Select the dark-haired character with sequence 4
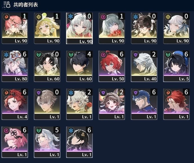194x163 pixels. coord(80,66)
